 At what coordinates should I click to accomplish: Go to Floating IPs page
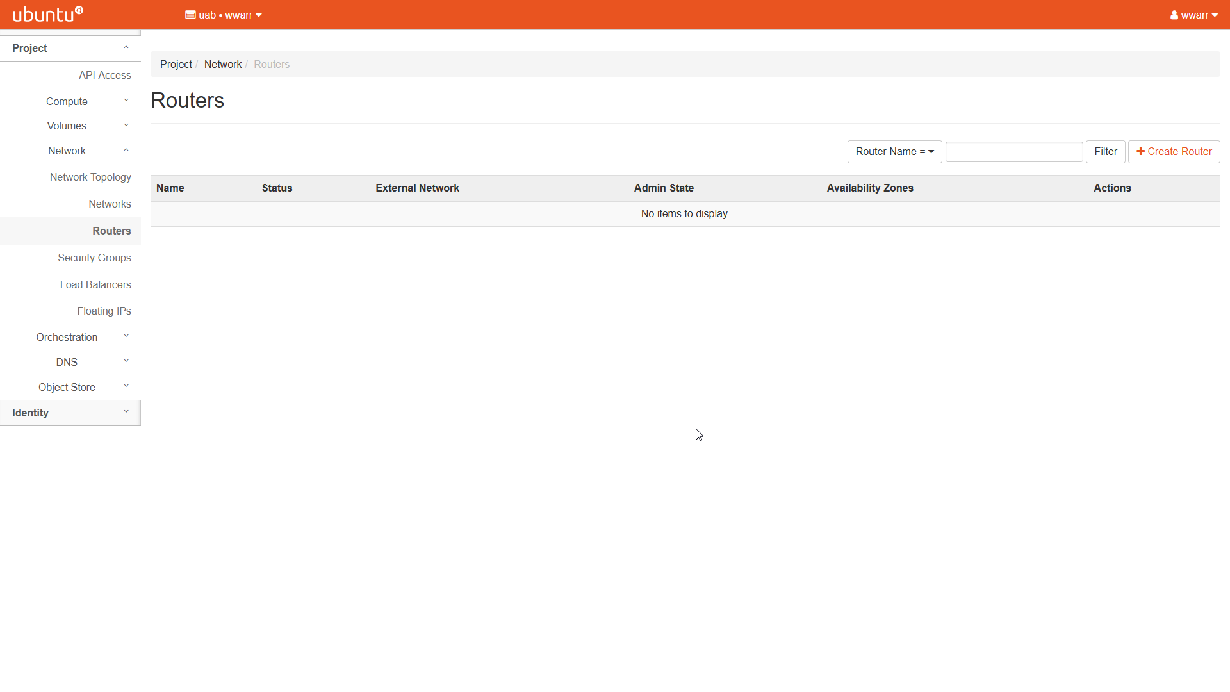[104, 311]
